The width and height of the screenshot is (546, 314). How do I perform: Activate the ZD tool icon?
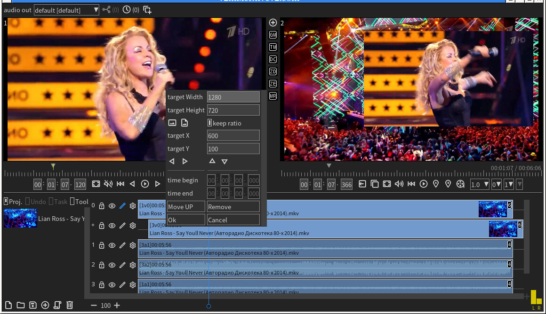tap(273, 71)
